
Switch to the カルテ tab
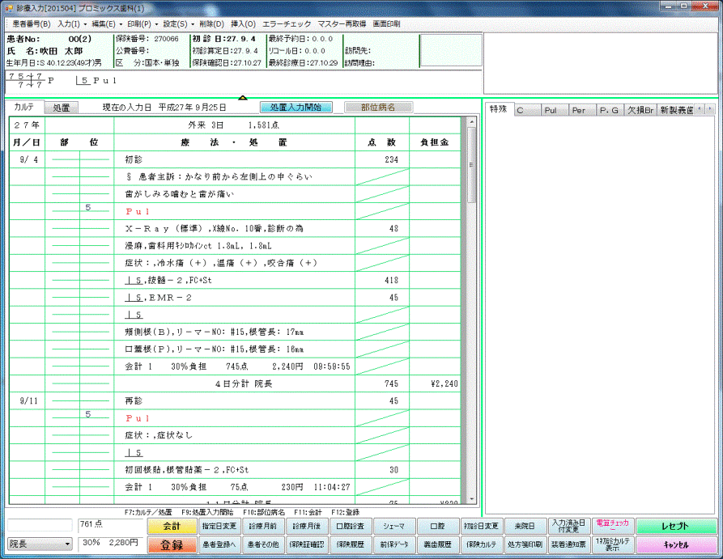[x=24, y=107]
